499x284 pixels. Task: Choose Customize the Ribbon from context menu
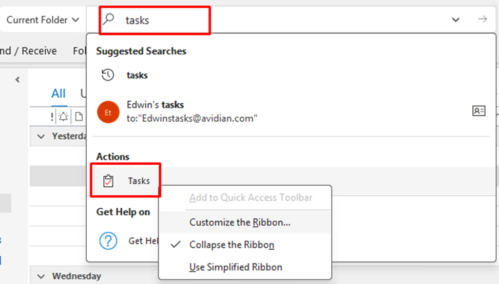point(240,223)
